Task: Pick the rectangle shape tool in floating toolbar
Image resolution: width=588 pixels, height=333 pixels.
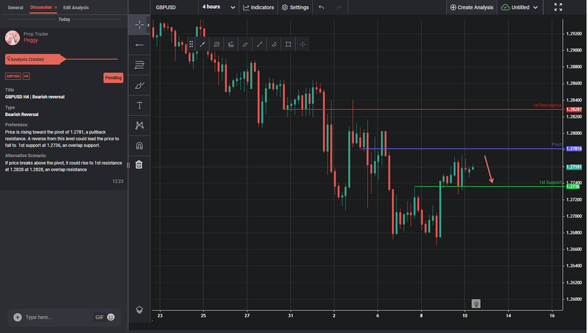Action: click(288, 44)
